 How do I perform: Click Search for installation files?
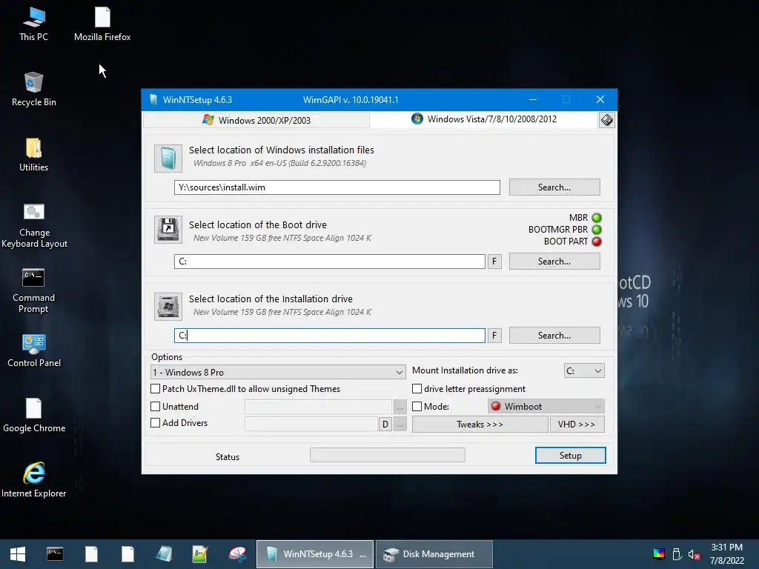554,187
